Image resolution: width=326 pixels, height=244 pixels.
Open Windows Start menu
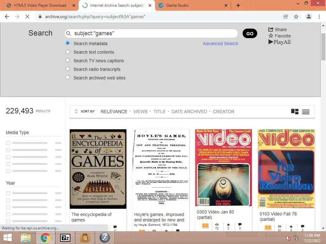click(8, 238)
